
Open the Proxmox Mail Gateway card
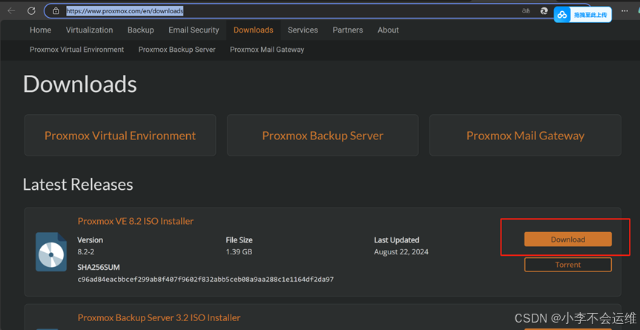point(525,136)
